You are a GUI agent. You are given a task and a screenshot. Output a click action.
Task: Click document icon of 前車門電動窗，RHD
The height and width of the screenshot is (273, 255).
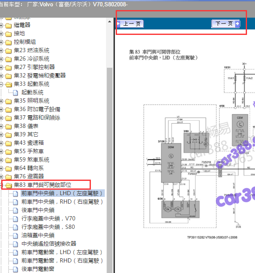click(x=16, y=261)
